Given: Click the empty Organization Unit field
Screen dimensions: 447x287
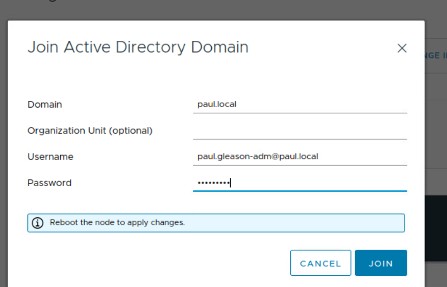Looking at the screenshot, I should click(x=300, y=131).
